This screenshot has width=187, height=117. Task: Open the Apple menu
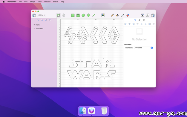point(4,2)
